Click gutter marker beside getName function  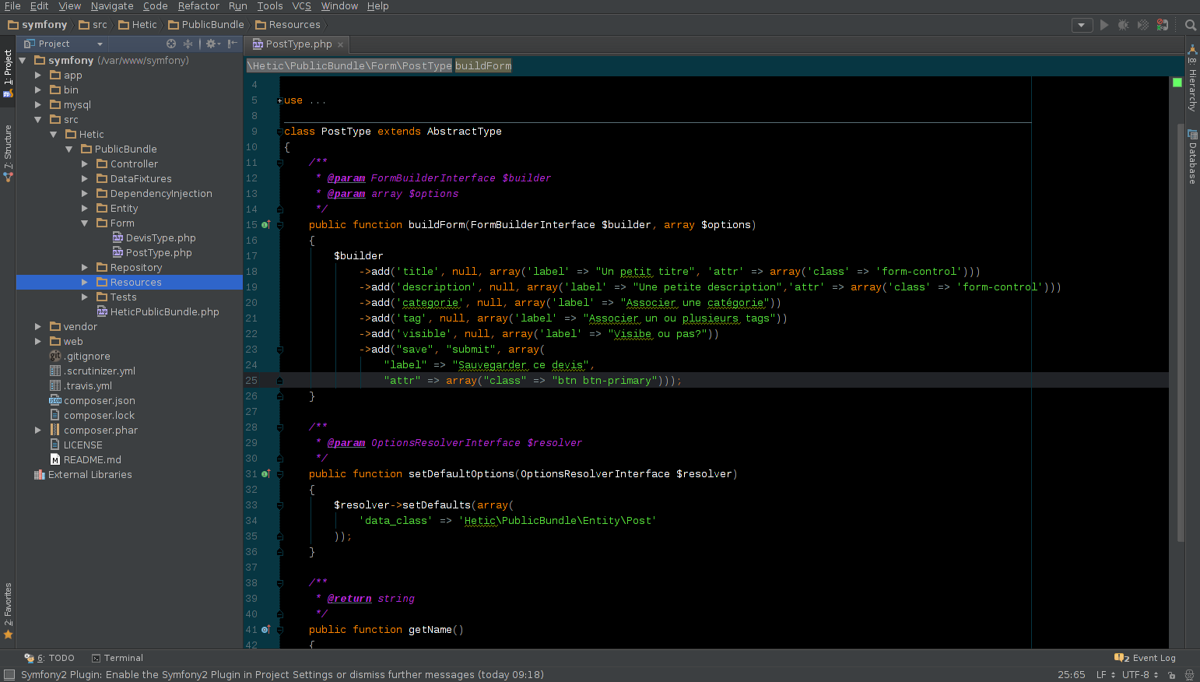click(266, 630)
